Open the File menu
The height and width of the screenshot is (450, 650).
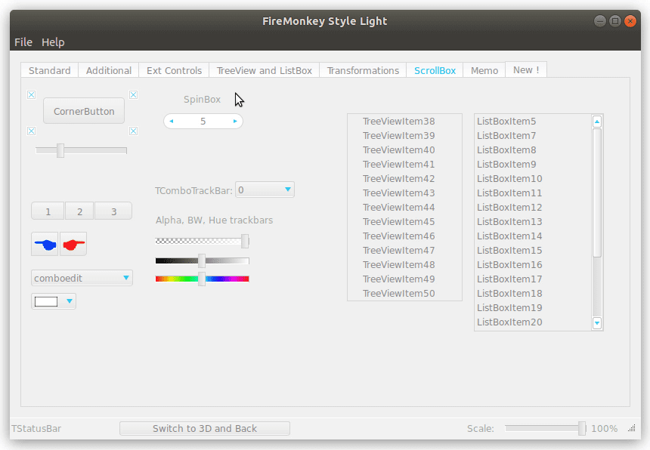click(x=23, y=42)
